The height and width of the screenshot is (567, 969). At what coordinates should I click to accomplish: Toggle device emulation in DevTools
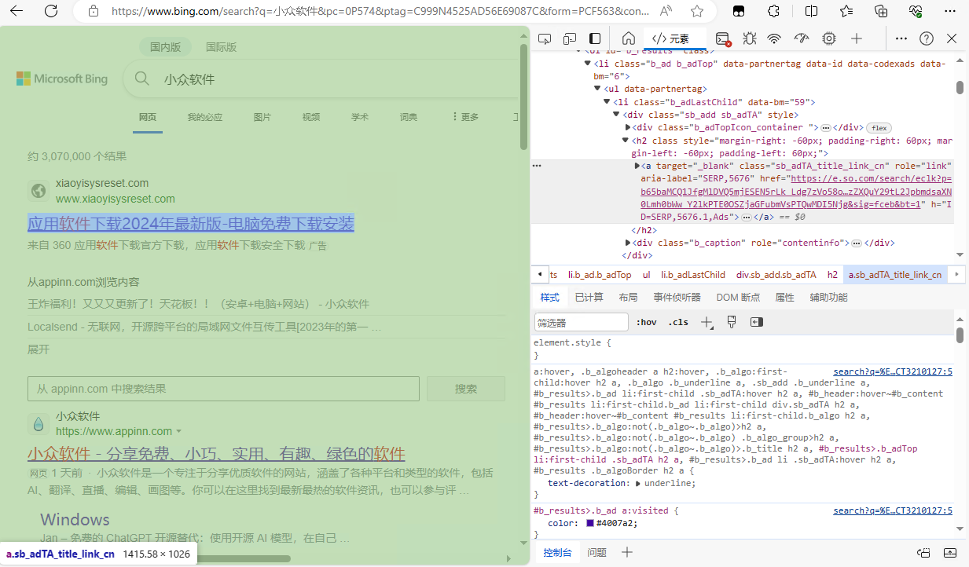click(570, 38)
